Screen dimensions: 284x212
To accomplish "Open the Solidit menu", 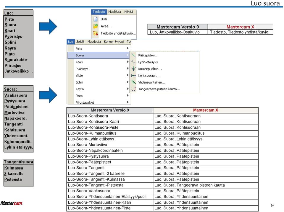I will click(x=80, y=42).
